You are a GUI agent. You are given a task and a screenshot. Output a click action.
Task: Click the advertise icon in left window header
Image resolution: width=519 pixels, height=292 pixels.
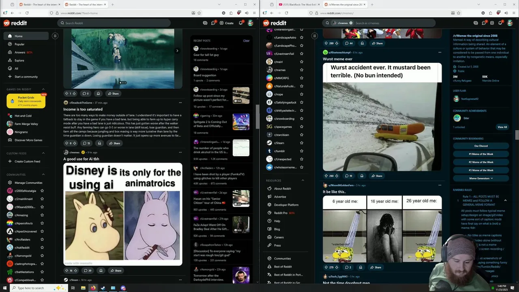pyautogui.click(x=205, y=23)
